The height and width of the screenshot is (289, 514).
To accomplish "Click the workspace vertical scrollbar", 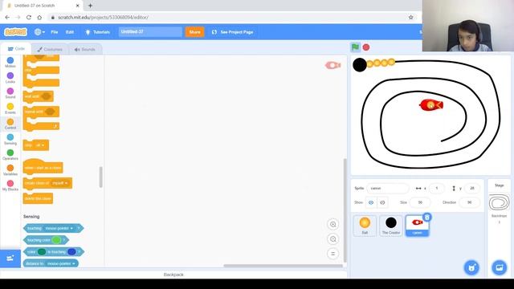I will click(345, 210).
